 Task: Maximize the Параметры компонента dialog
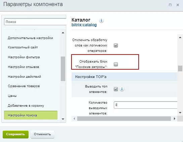click(170, 5)
